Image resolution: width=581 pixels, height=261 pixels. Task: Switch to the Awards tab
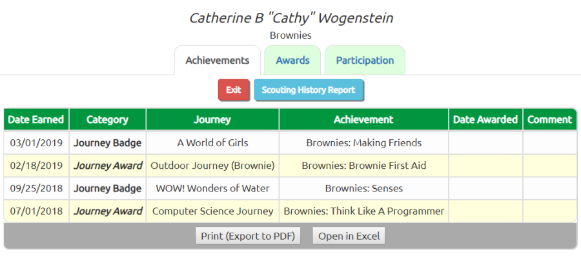(292, 61)
